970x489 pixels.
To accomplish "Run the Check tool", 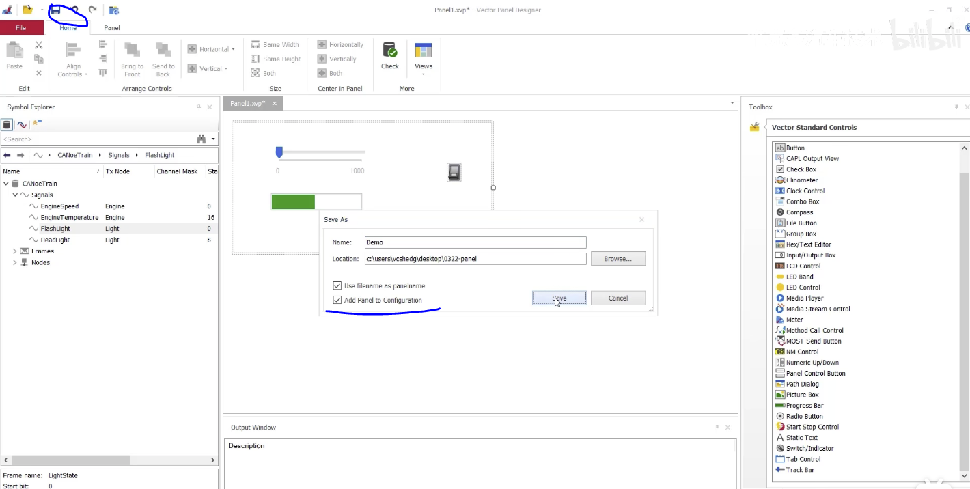I will (x=390, y=56).
